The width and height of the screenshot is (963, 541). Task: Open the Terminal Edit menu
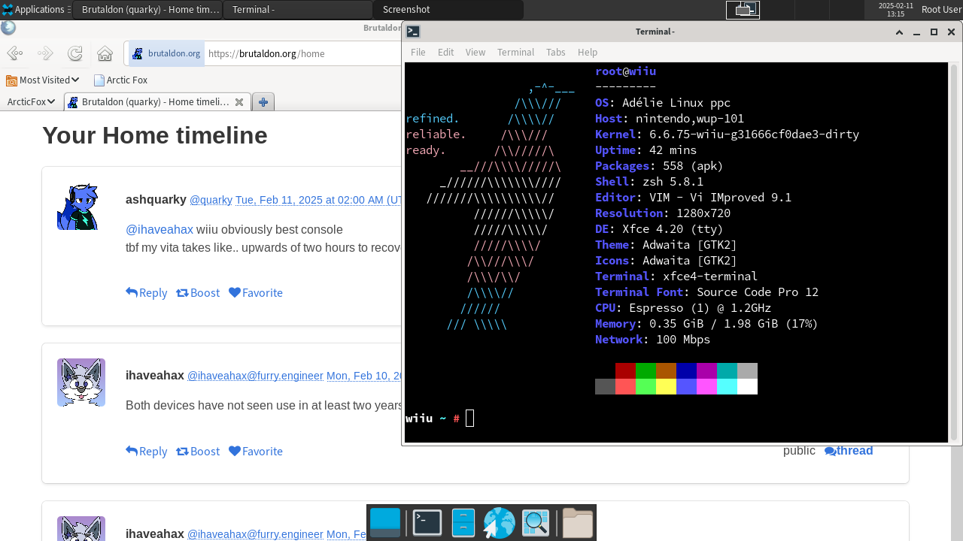click(x=446, y=52)
